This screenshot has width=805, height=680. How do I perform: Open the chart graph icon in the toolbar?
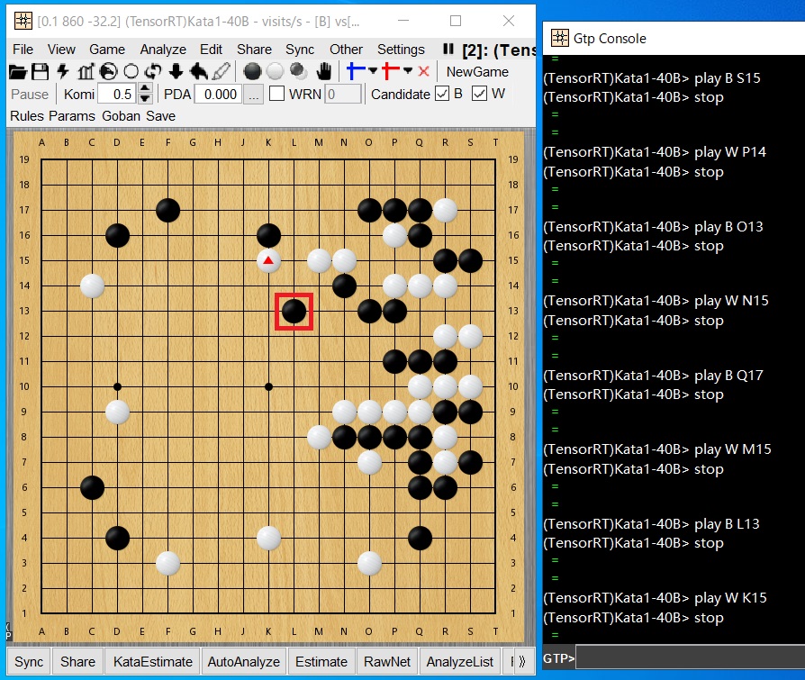[x=86, y=71]
